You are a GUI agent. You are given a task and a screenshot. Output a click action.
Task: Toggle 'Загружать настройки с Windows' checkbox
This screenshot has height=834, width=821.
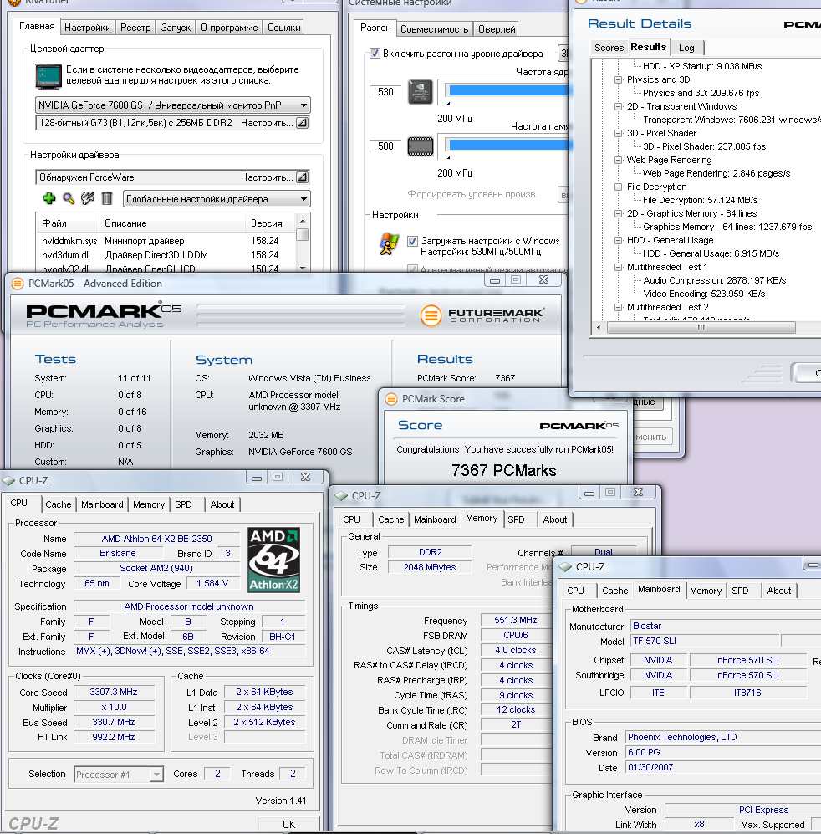point(412,241)
